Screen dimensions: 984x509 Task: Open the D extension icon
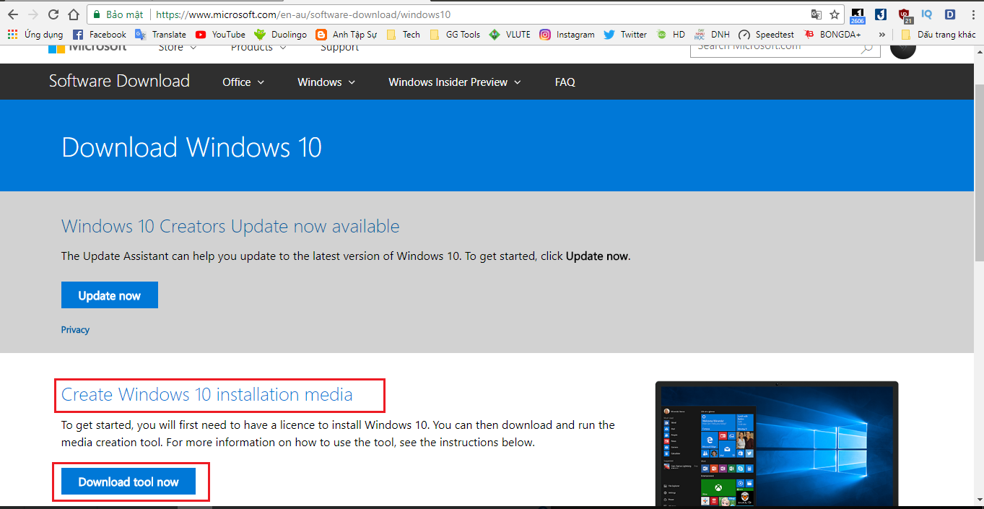pyautogui.click(x=949, y=14)
